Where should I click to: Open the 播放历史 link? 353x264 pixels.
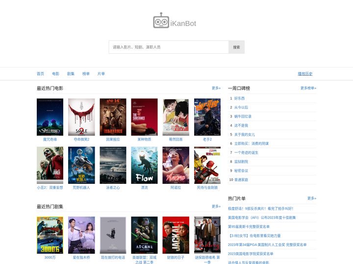(305, 74)
